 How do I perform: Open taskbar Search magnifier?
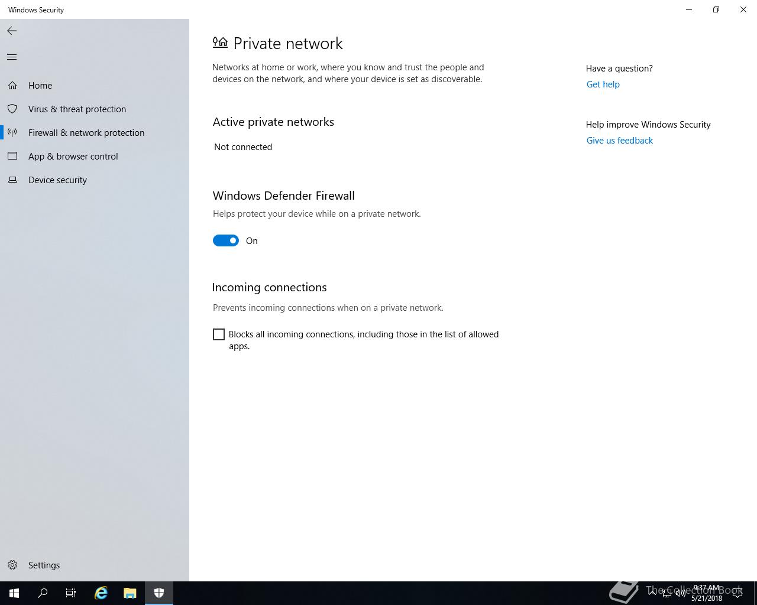click(x=43, y=593)
